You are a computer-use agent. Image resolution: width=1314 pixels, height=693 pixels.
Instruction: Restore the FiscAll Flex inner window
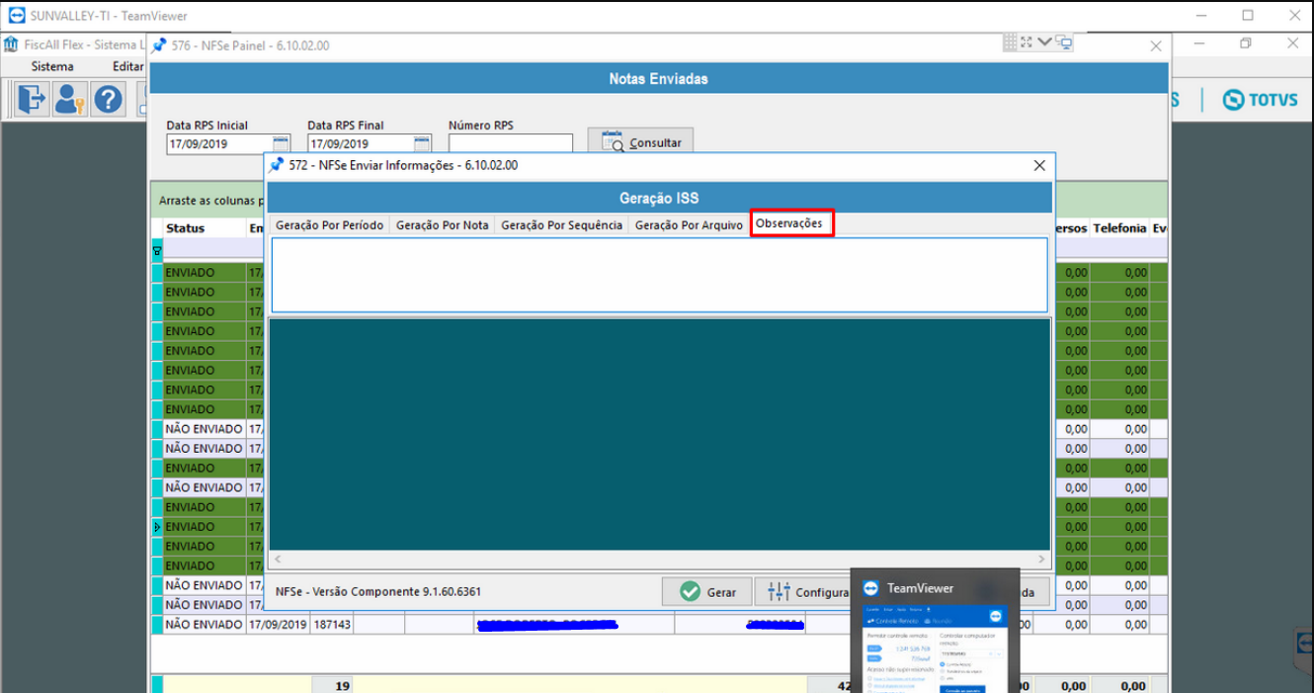coord(1247,43)
